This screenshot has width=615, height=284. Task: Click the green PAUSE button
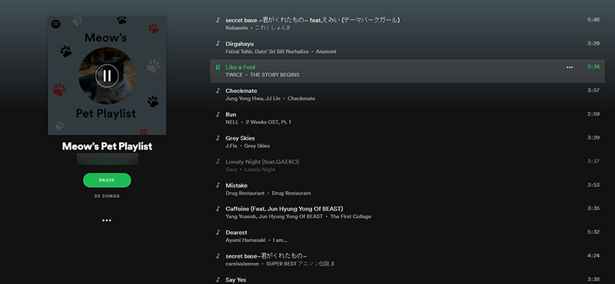pyautogui.click(x=107, y=180)
